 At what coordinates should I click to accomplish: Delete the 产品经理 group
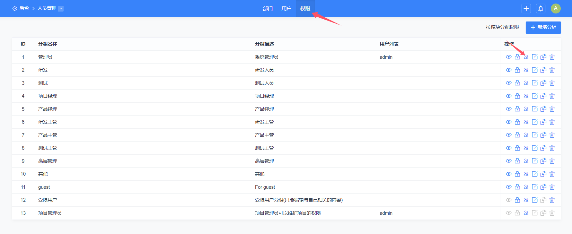point(552,109)
